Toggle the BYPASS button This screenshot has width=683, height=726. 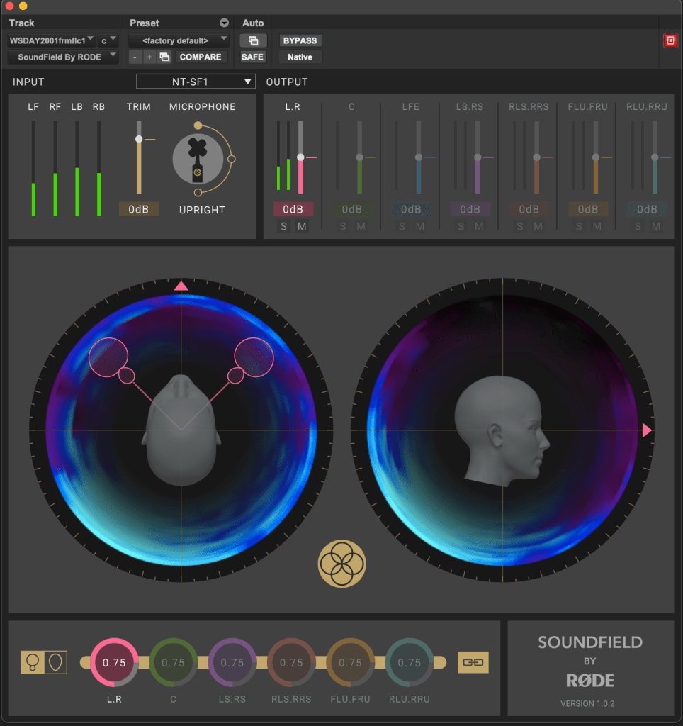click(x=300, y=40)
